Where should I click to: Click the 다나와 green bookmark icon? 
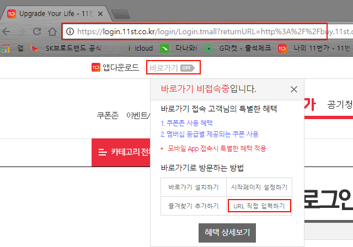tap(164, 49)
